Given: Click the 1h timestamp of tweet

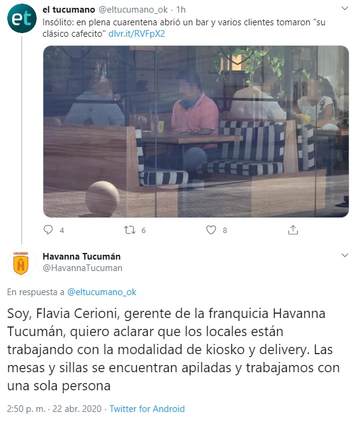Looking at the screenshot, I should [x=181, y=10].
